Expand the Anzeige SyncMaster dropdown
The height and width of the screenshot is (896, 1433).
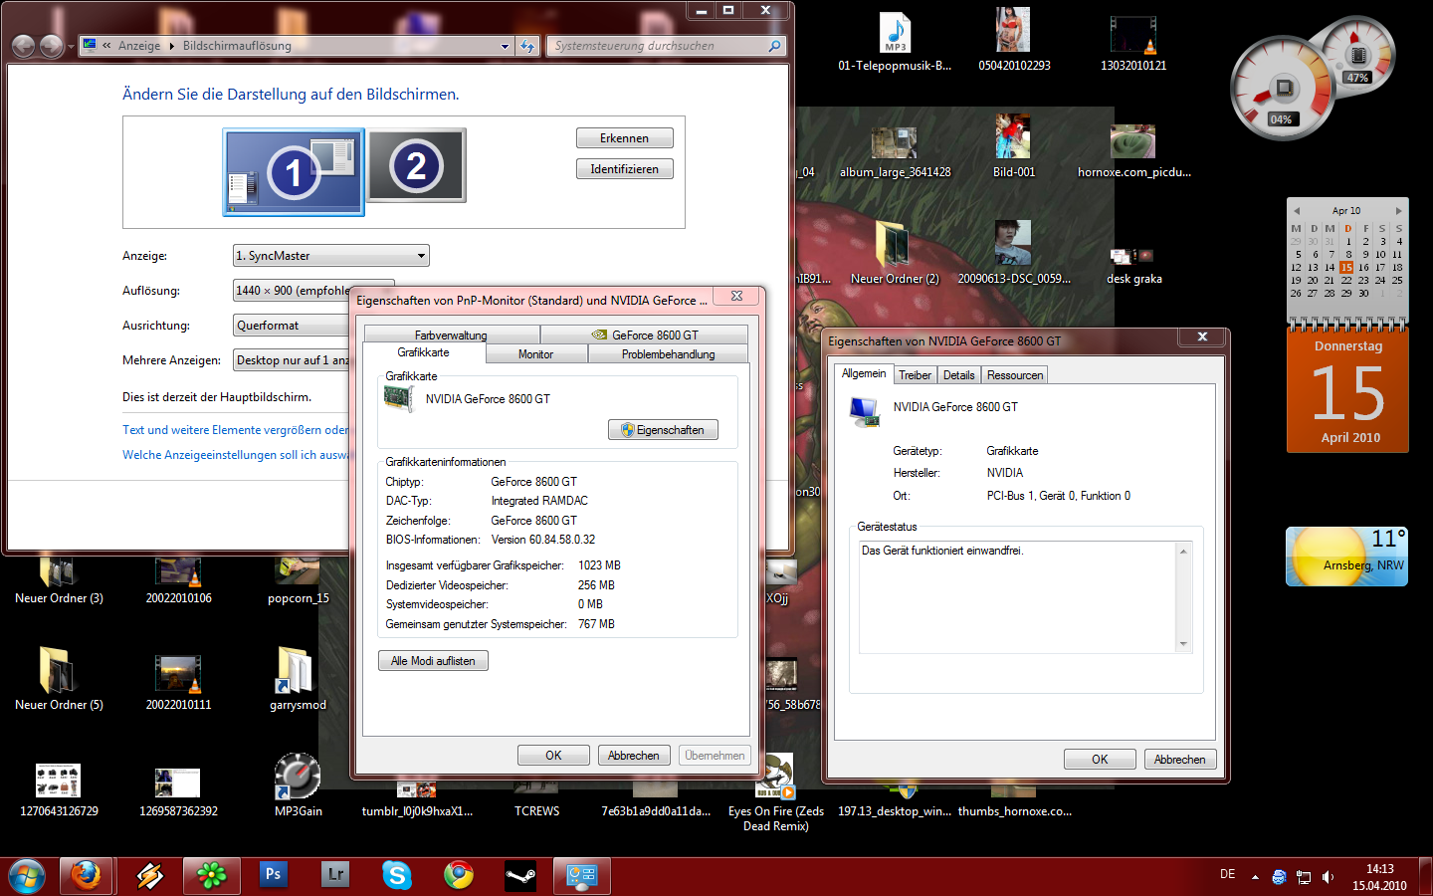coord(330,256)
